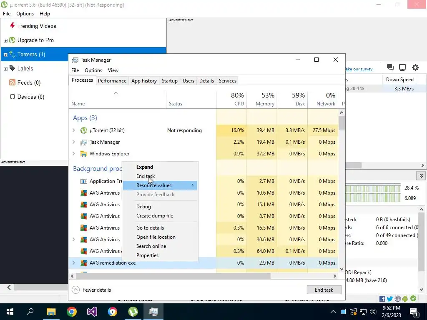Click the Android icon in uTorrent status bar
Image resolution: width=427 pixels, height=320 pixels.
(x=405, y=299)
